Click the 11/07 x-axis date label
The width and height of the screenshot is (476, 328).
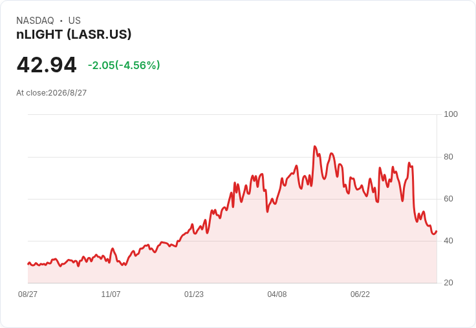(111, 294)
